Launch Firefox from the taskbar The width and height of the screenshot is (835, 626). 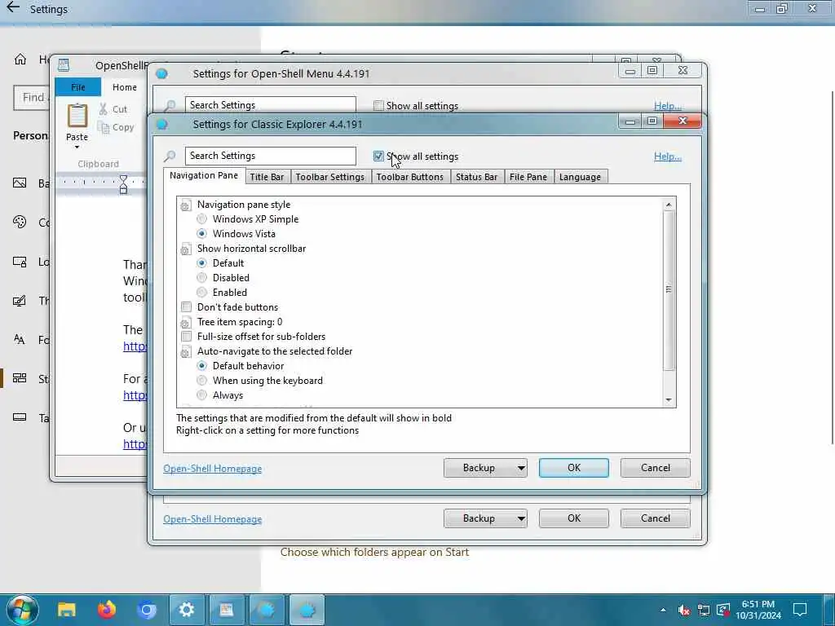[x=107, y=610]
